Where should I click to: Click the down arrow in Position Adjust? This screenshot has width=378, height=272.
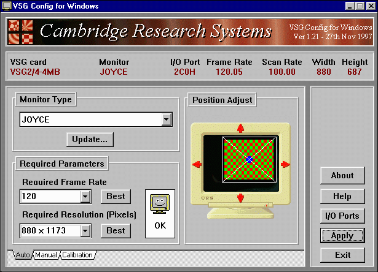point(240,198)
